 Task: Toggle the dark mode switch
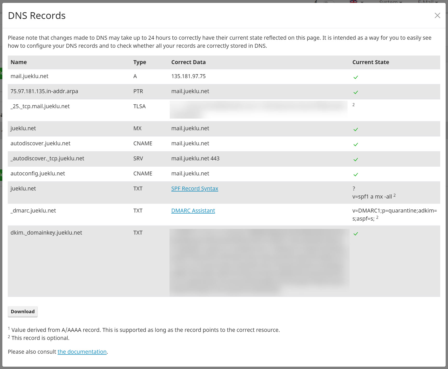(329, 2)
